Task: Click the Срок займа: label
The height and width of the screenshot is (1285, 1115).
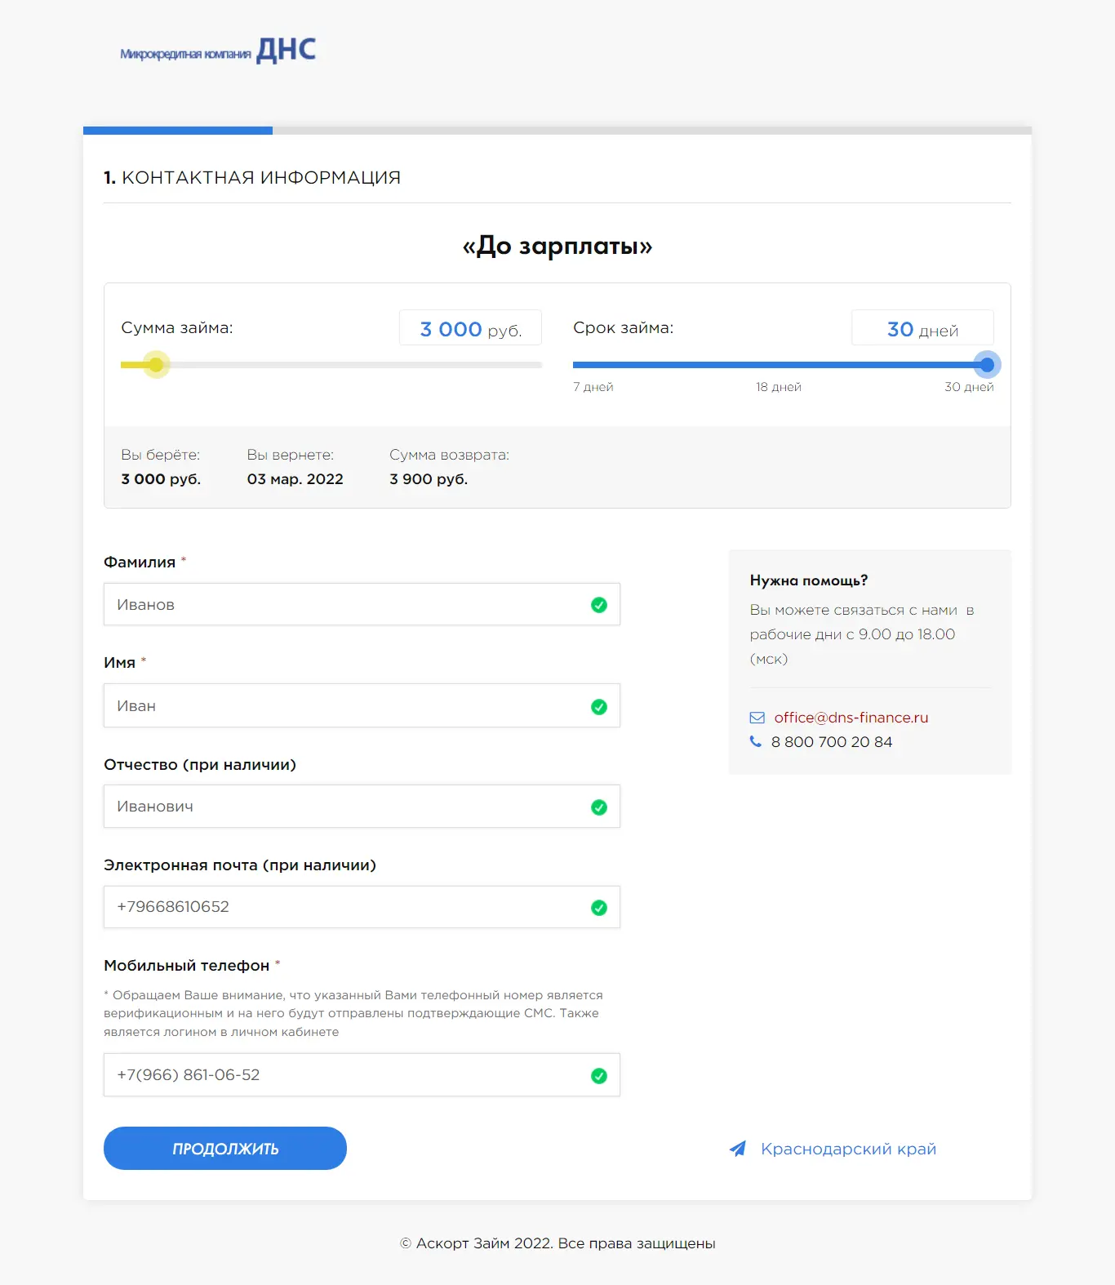Action: tap(624, 328)
